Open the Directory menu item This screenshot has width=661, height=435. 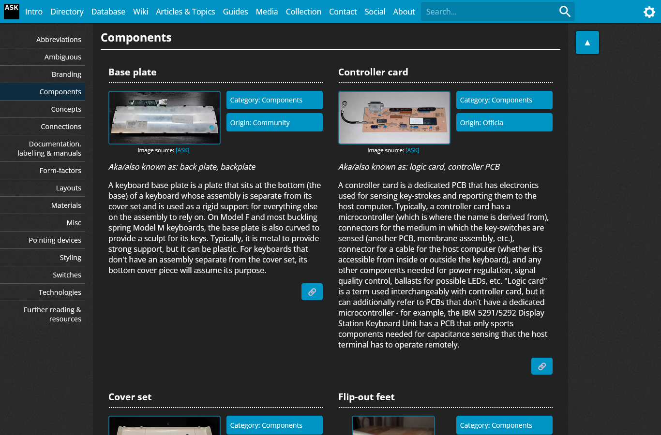click(x=67, y=12)
